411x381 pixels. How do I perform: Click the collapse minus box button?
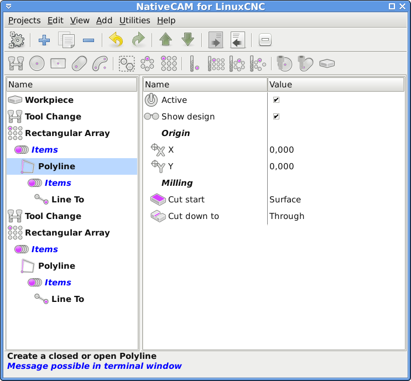(265, 40)
